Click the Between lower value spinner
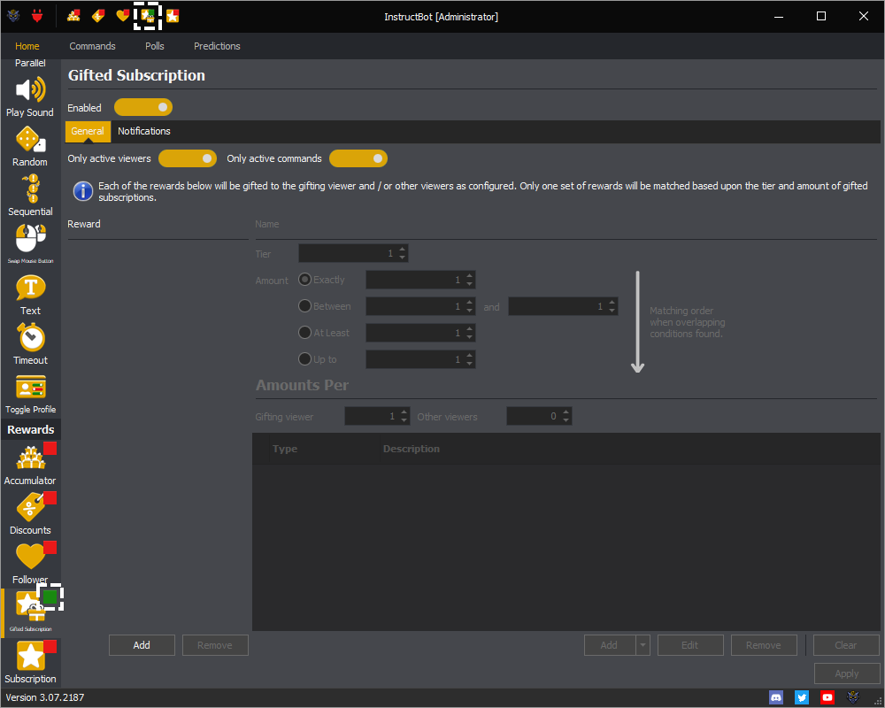Image resolution: width=885 pixels, height=708 pixels. (x=420, y=306)
